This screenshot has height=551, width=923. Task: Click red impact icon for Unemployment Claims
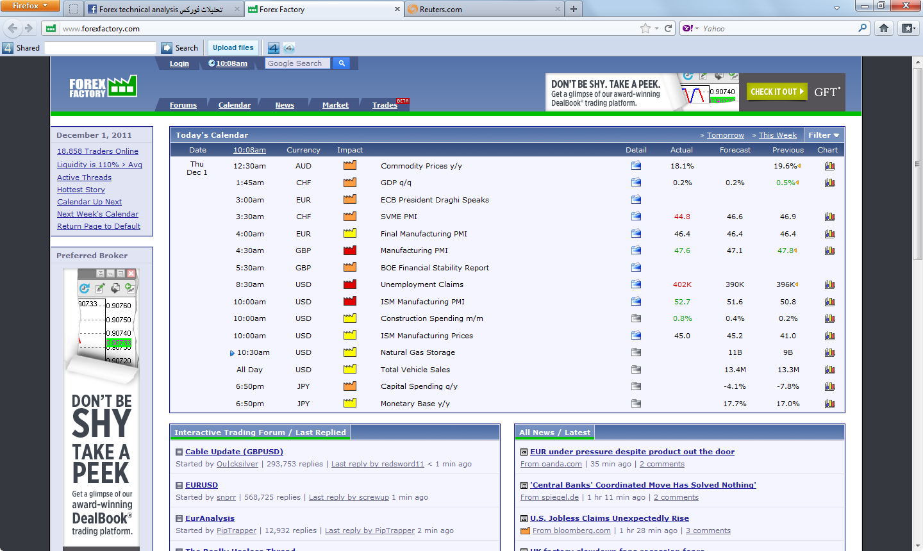coord(349,284)
